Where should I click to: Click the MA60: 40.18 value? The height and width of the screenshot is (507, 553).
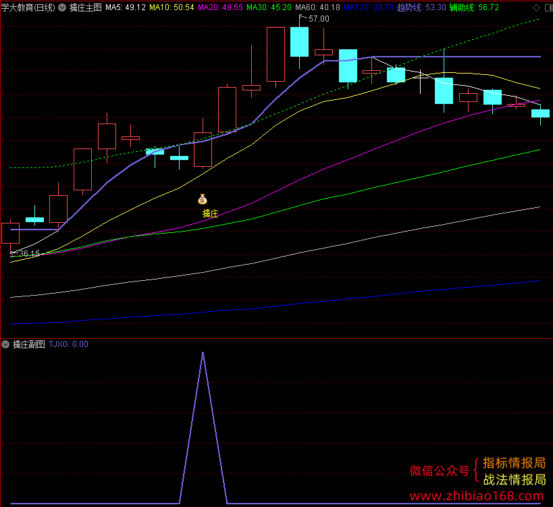point(318,7)
